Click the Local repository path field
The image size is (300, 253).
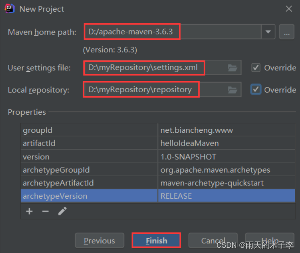[x=162, y=90]
